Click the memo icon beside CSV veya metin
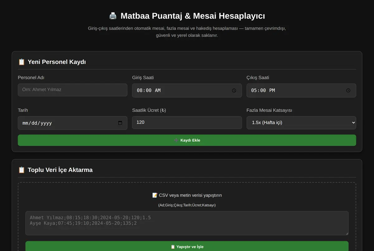The height and width of the screenshot is (251, 374). [x=155, y=195]
